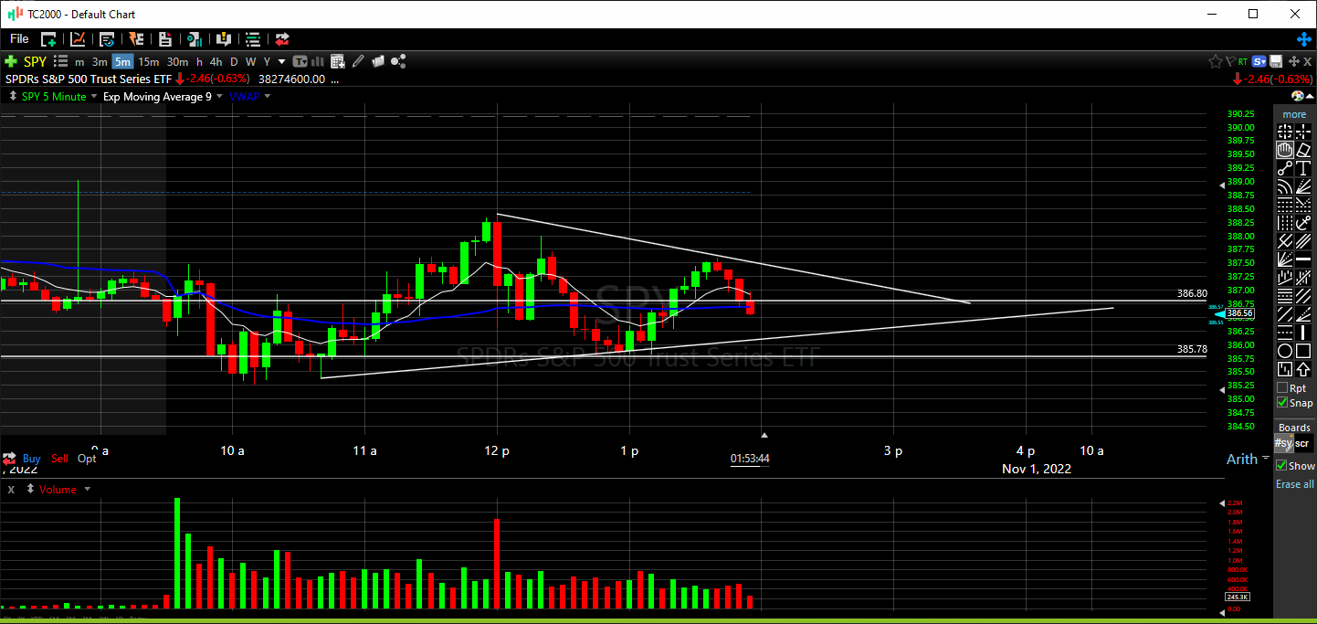Image resolution: width=1317 pixels, height=624 pixels.
Task: Open the Arith scale setting
Action: coord(1242,460)
